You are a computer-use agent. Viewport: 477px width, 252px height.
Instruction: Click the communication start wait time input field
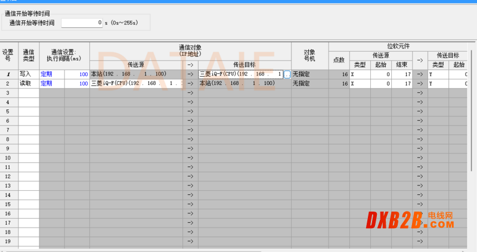(82, 23)
